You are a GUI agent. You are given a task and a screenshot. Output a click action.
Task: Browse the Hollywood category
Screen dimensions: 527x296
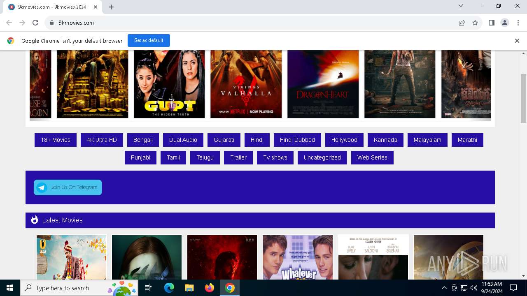tap(344, 140)
